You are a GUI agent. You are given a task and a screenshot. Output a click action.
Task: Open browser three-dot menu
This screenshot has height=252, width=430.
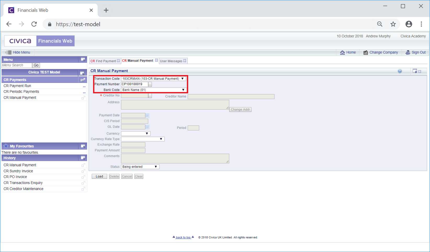pos(421,24)
